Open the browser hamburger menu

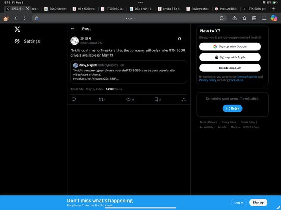(x=264, y=18)
